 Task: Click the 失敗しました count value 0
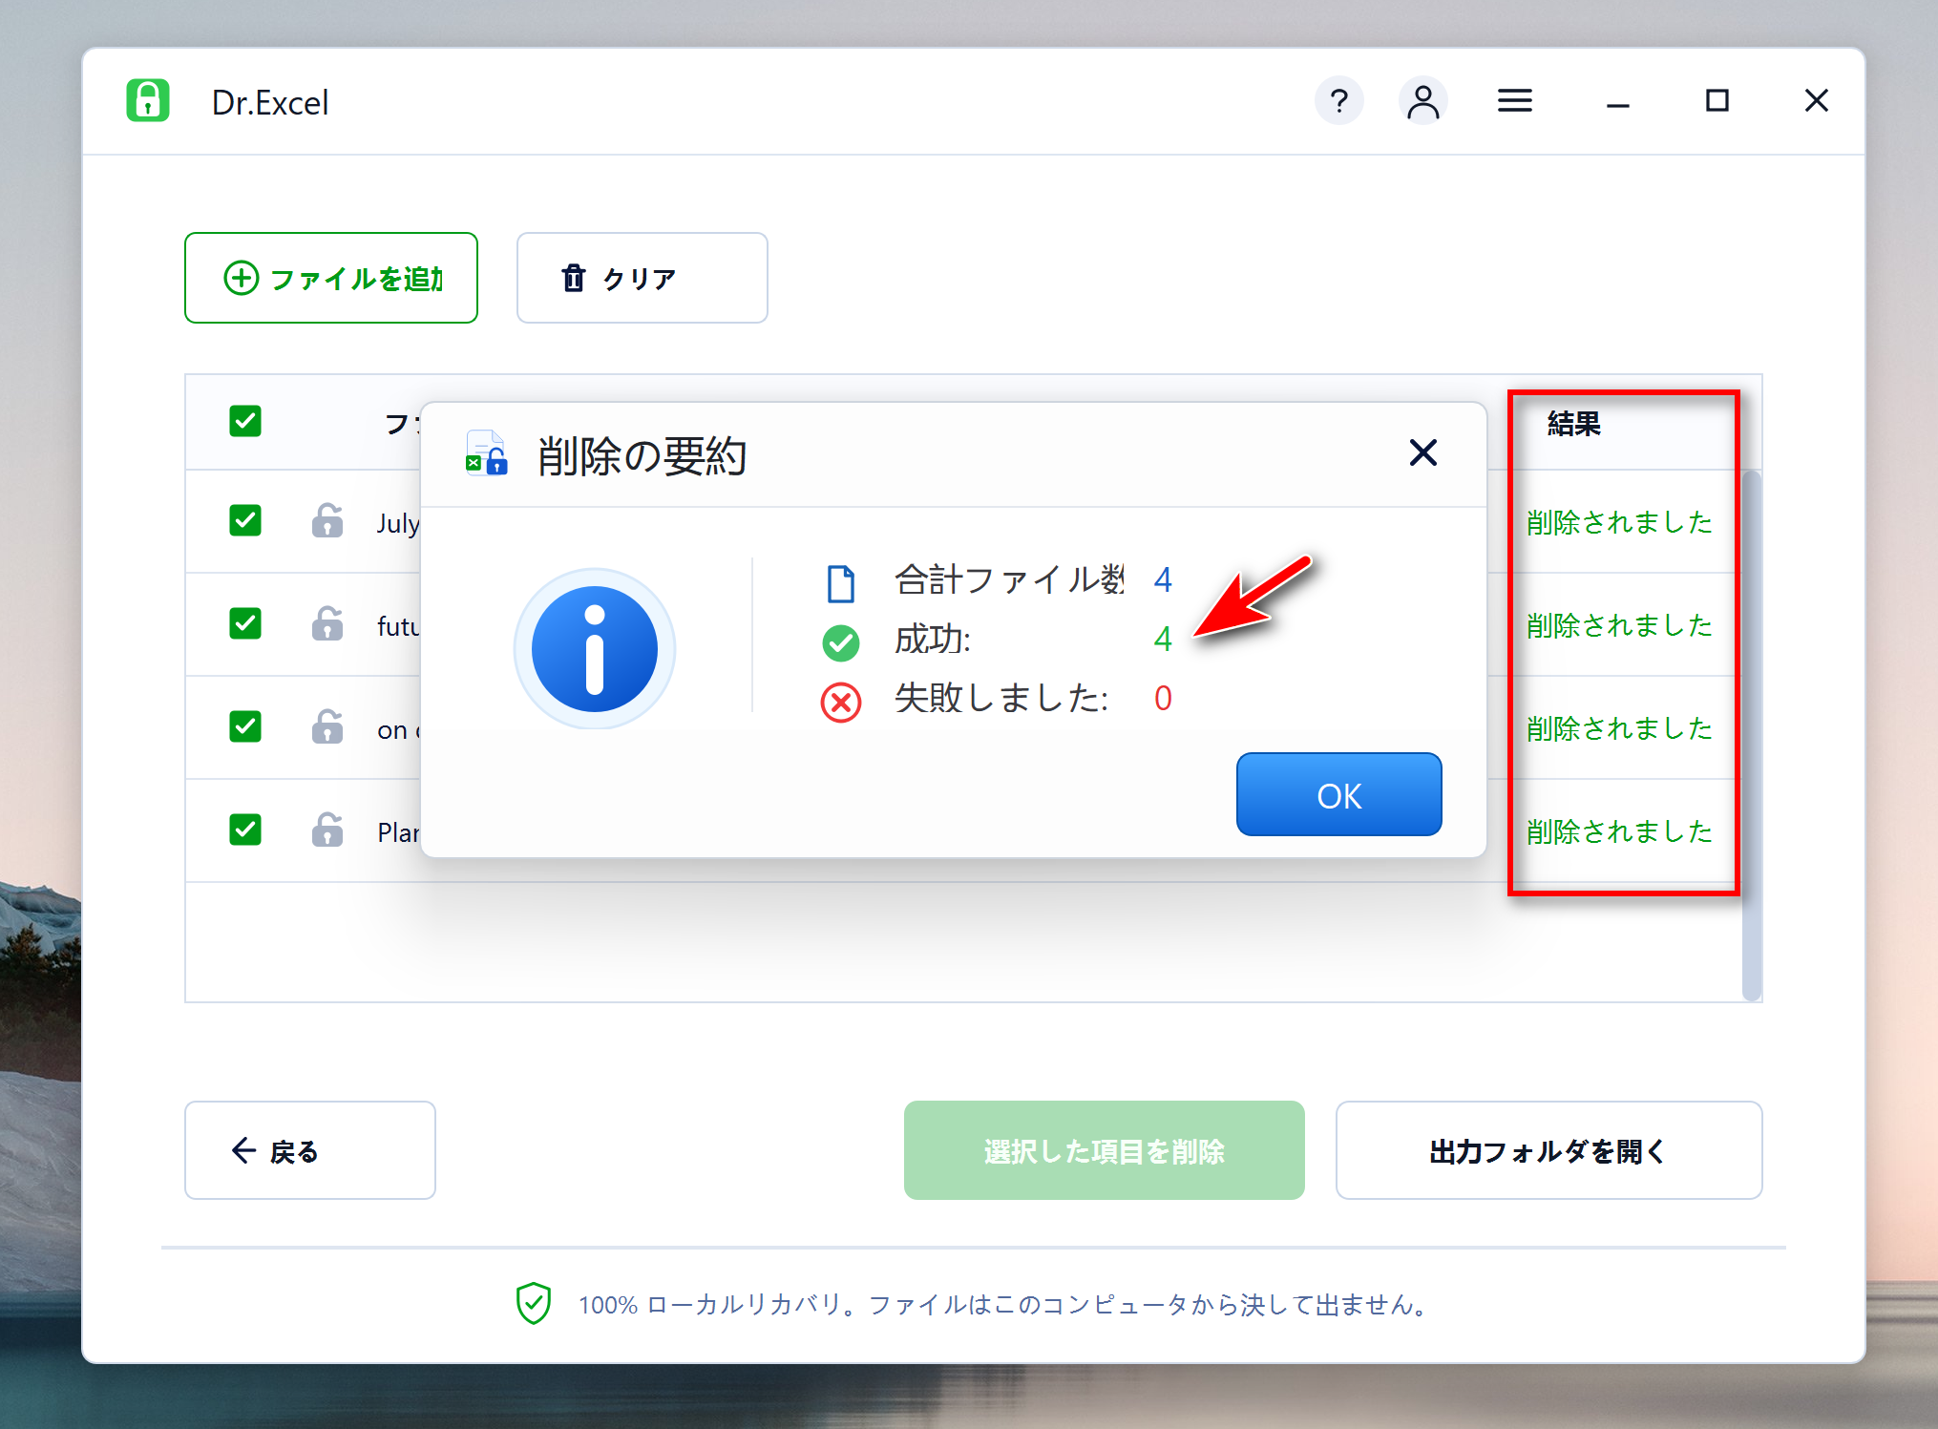click(x=1162, y=699)
